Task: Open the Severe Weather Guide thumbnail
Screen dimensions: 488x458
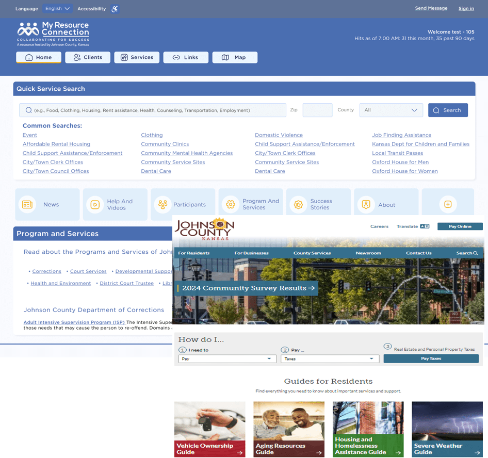Action: click(x=447, y=429)
